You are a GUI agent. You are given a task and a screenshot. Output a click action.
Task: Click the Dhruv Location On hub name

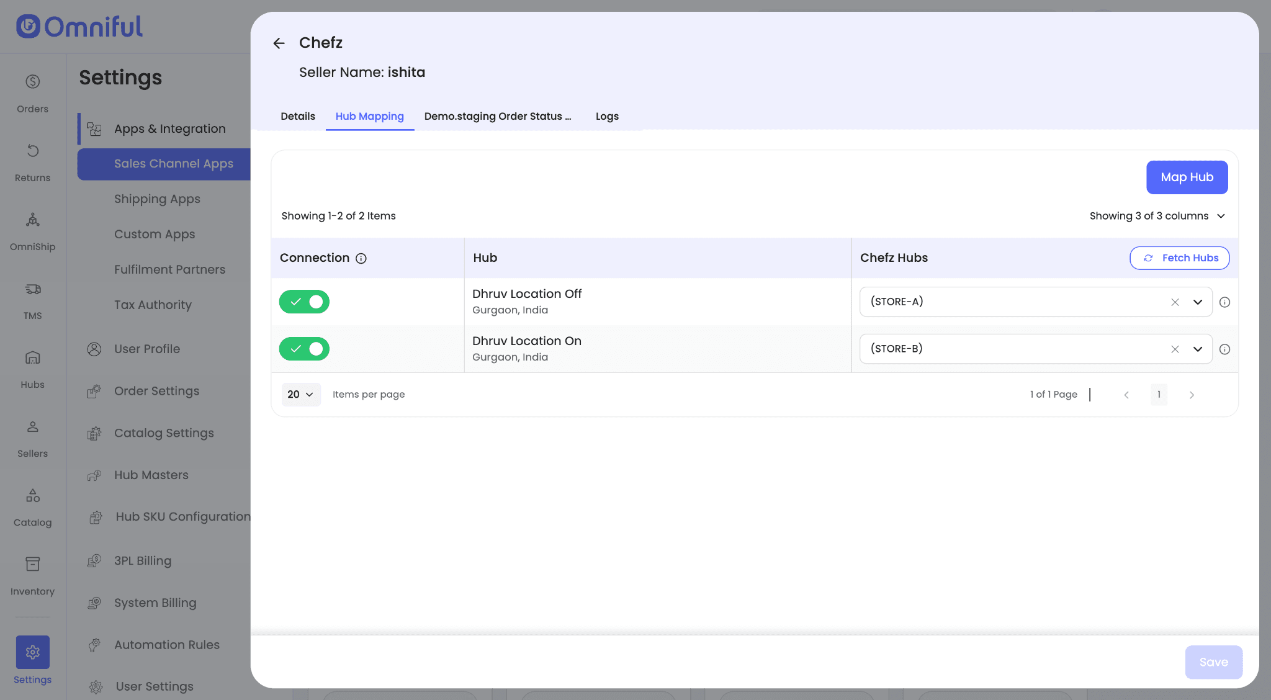[527, 341]
